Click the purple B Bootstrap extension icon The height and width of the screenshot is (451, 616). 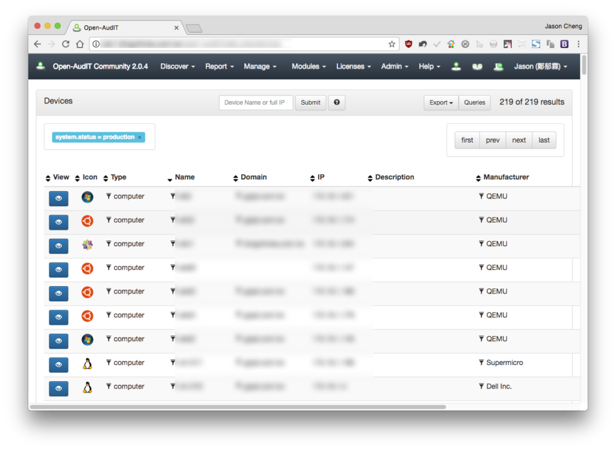564,44
